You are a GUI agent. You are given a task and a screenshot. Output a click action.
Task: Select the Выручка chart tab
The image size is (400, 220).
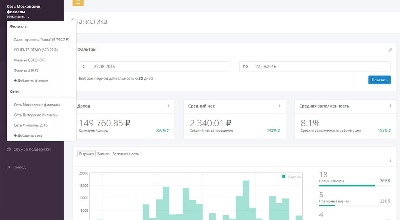point(87,154)
